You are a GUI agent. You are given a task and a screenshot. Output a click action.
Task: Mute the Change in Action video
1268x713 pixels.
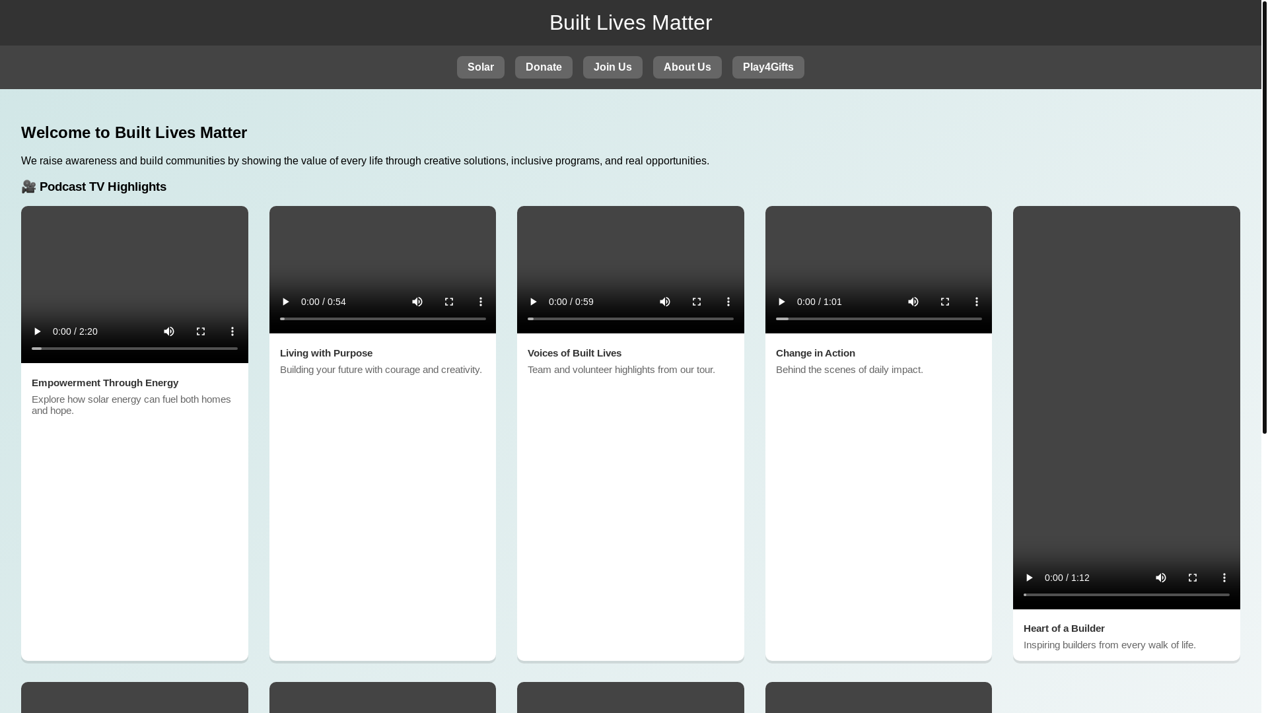(913, 302)
